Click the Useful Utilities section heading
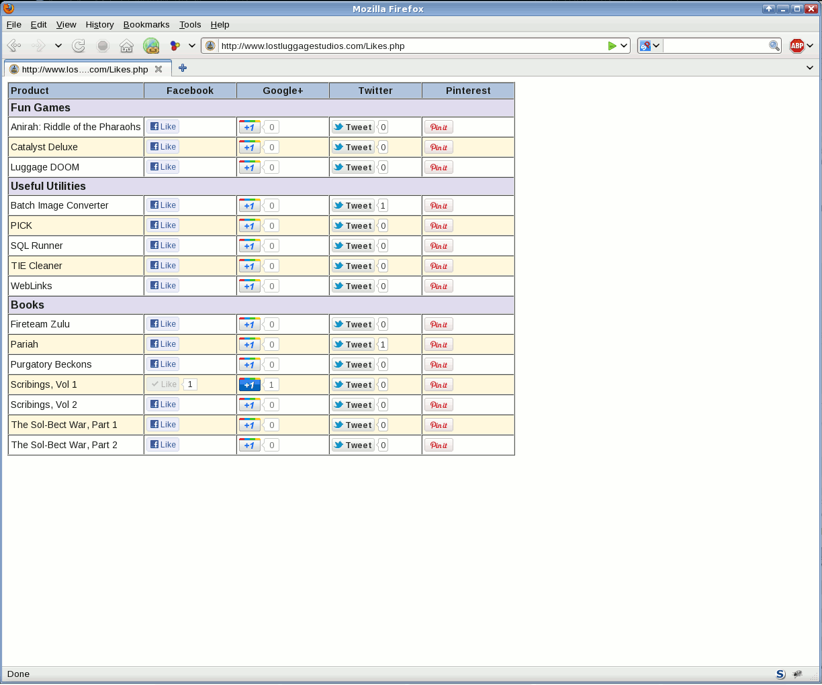This screenshot has width=822, height=685. tap(48, 186)
